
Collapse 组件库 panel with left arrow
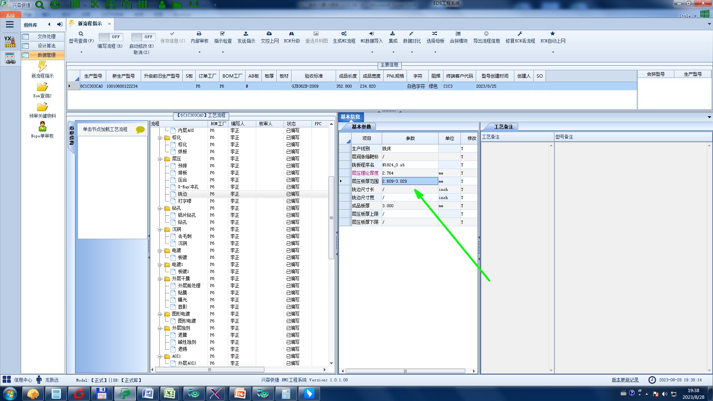[49, 25]
